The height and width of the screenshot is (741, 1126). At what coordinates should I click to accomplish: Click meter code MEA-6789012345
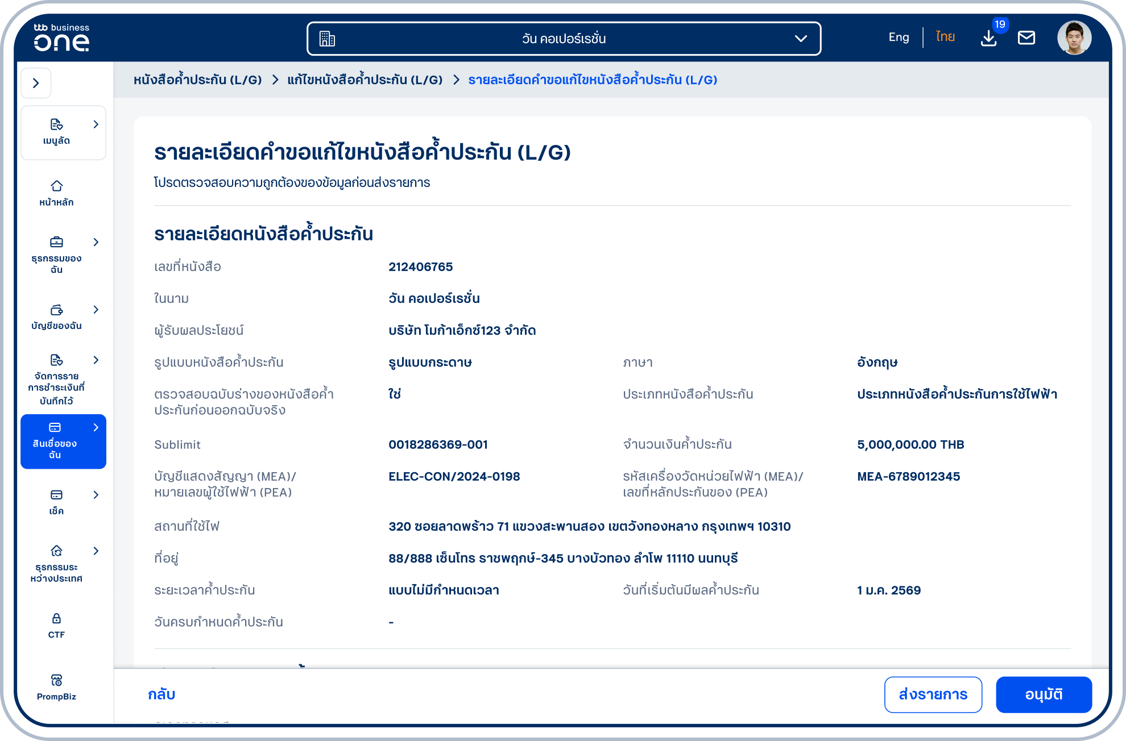coord(909,476)
